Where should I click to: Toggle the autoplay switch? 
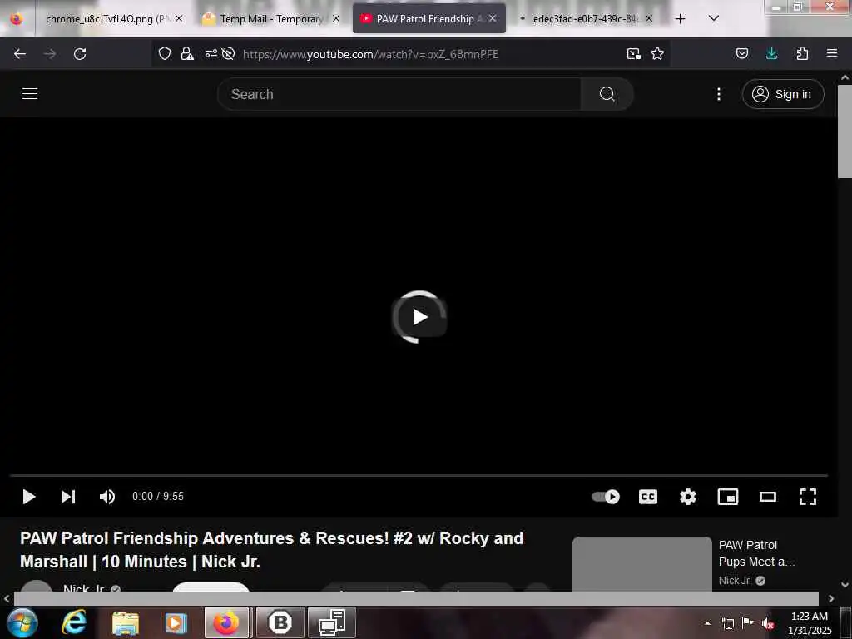coord(606,497)
